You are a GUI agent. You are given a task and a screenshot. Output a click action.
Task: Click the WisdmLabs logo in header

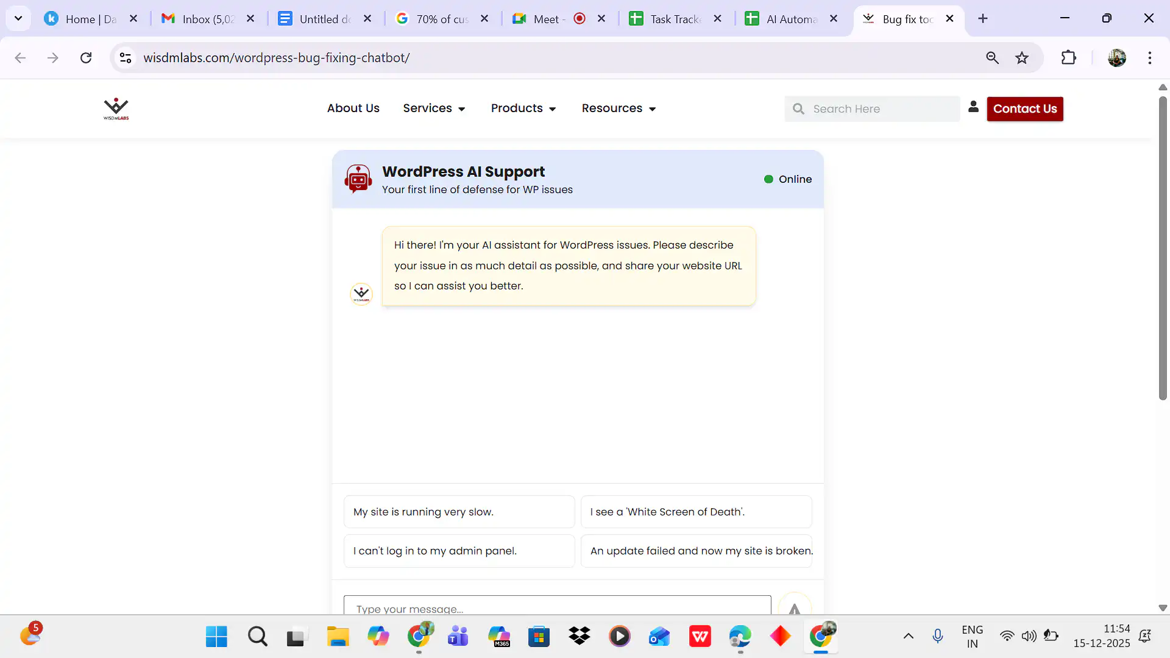tap(116, 109)
